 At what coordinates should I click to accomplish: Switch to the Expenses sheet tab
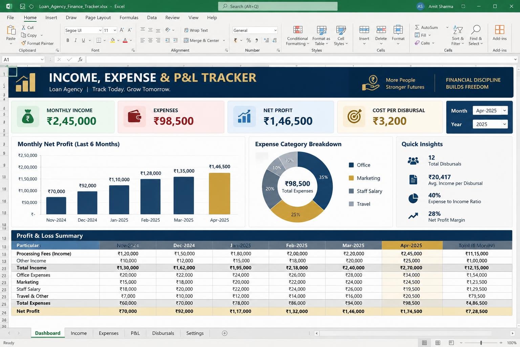pyautogui.click(x=109, y=333)
